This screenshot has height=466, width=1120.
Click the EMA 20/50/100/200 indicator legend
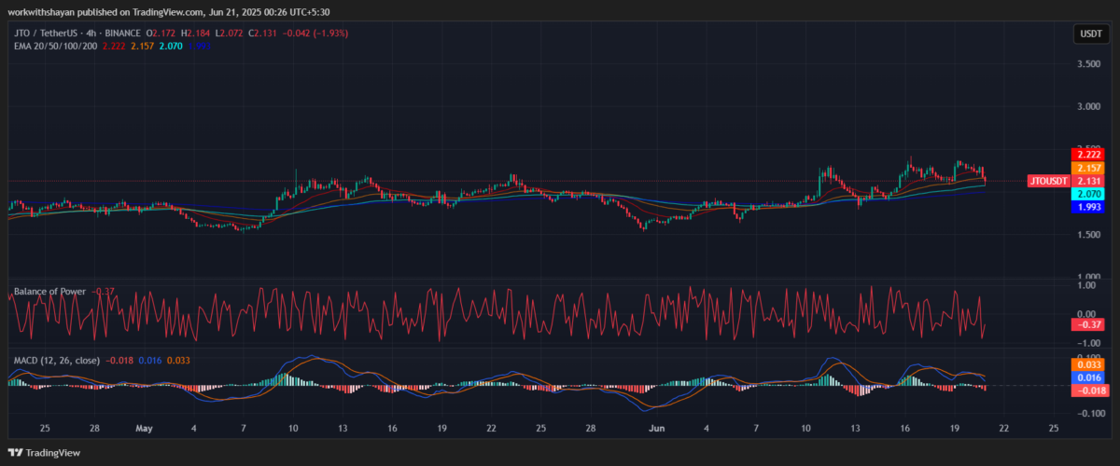54,45
